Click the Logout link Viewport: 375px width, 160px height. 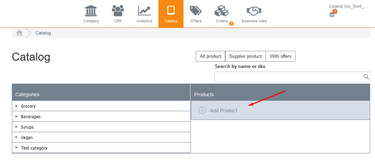pos(348,6)
